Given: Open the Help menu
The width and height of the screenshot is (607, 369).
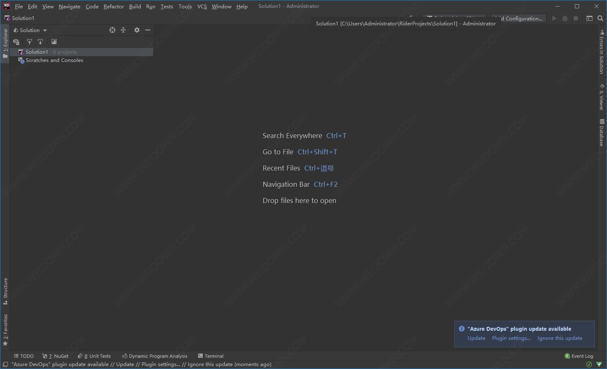Looking at the screenshot, I should [x=242, y=6].
